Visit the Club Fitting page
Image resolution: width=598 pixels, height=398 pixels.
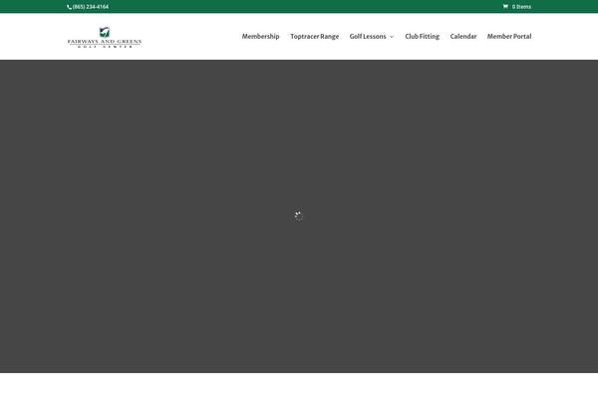[423, 37]
